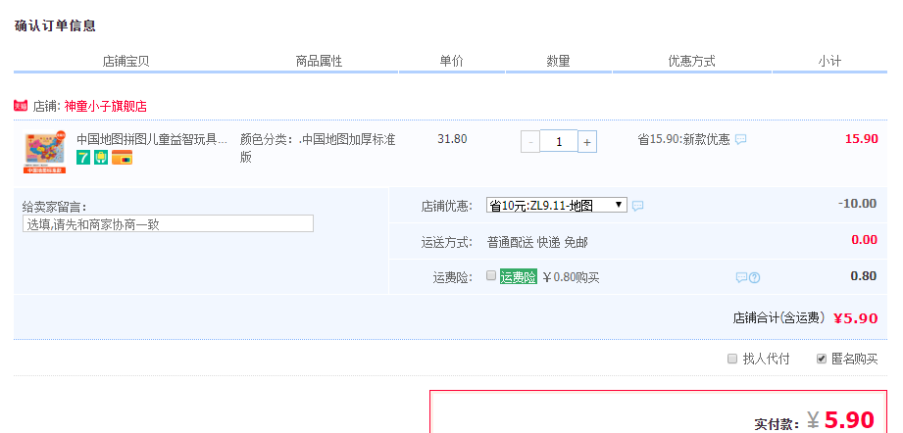This screenshot has width=903, height=433.
Task: Open the China map puzzle product thumbnail
Action: pos(45,153)
